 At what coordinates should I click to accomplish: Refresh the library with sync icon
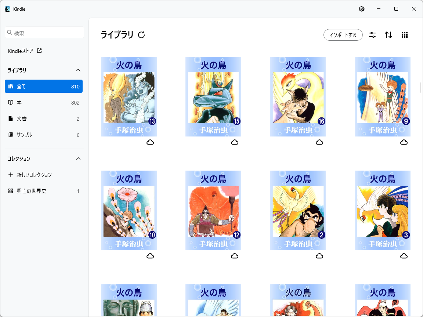click(x=141, y=35)
